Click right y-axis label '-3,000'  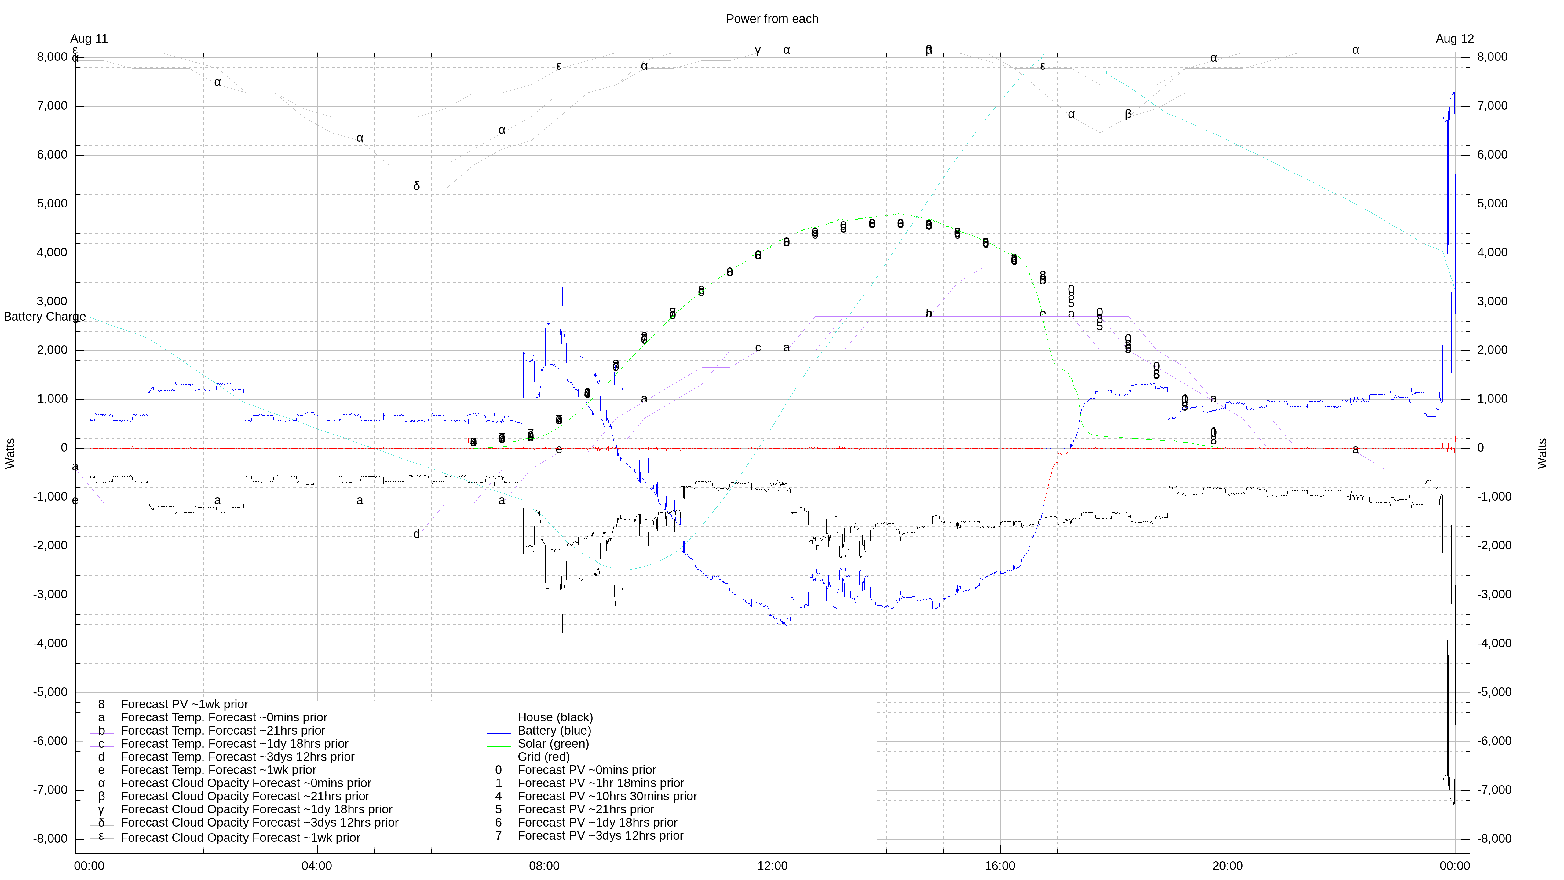pos(1494,595)
